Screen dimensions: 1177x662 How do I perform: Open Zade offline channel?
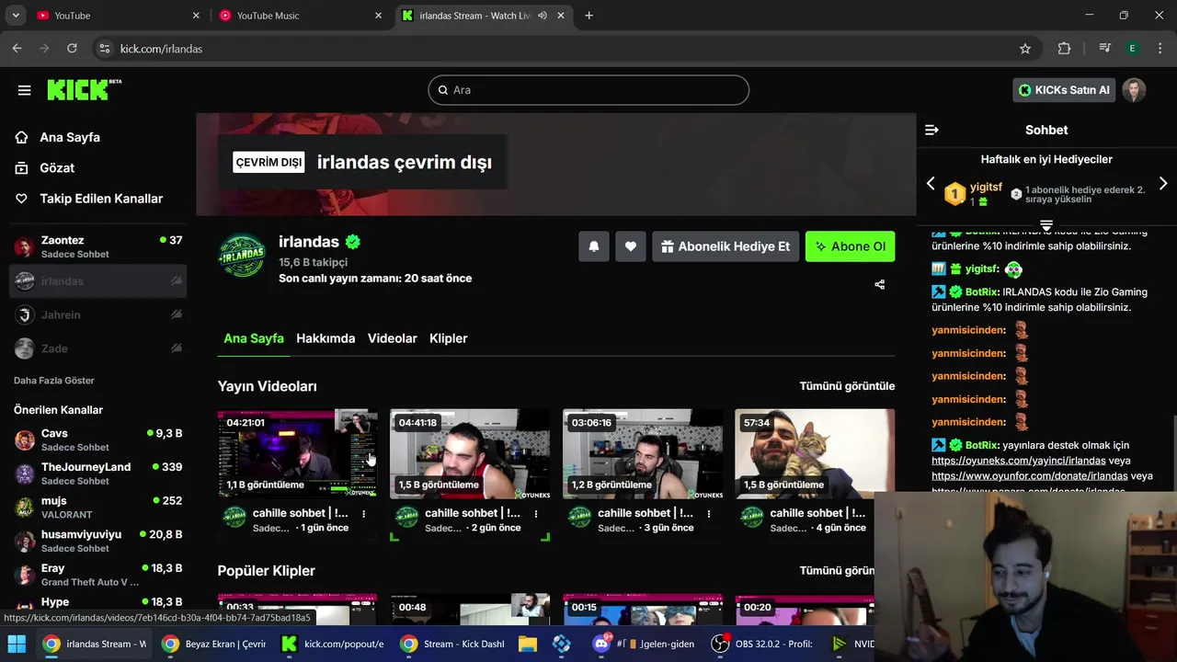97,348
